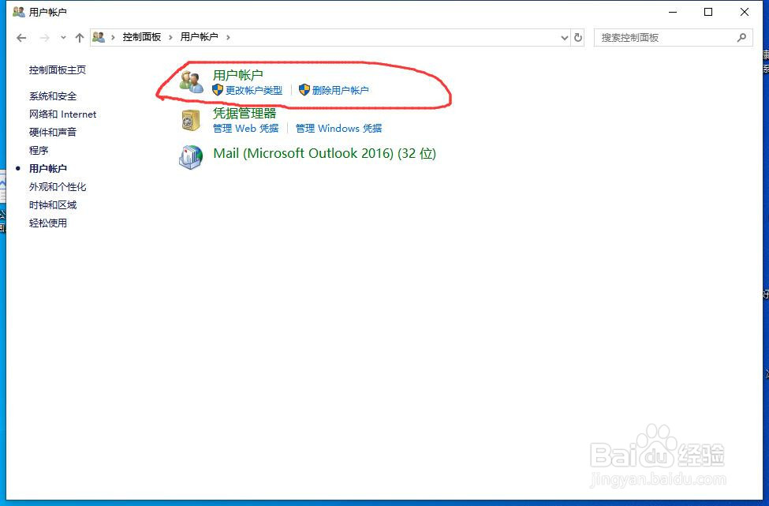Open 管理 Windows 凭据
This screenshot has width=769, height=506.
point(338,128)
